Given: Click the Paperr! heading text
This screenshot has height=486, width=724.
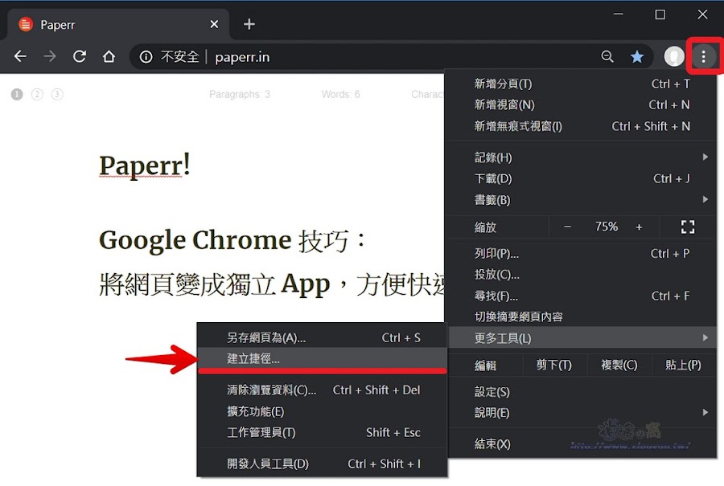Looking at the screenshot, I should (x=145, y=166).
